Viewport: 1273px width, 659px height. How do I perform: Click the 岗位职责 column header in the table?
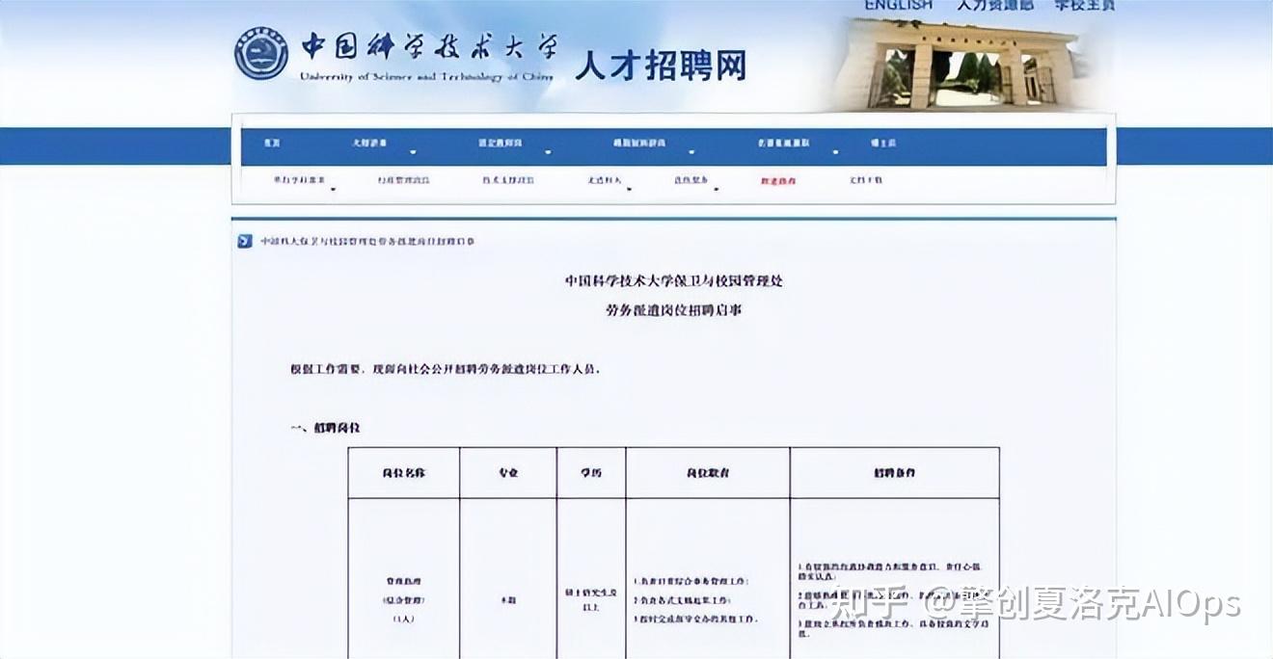point(708,472)
